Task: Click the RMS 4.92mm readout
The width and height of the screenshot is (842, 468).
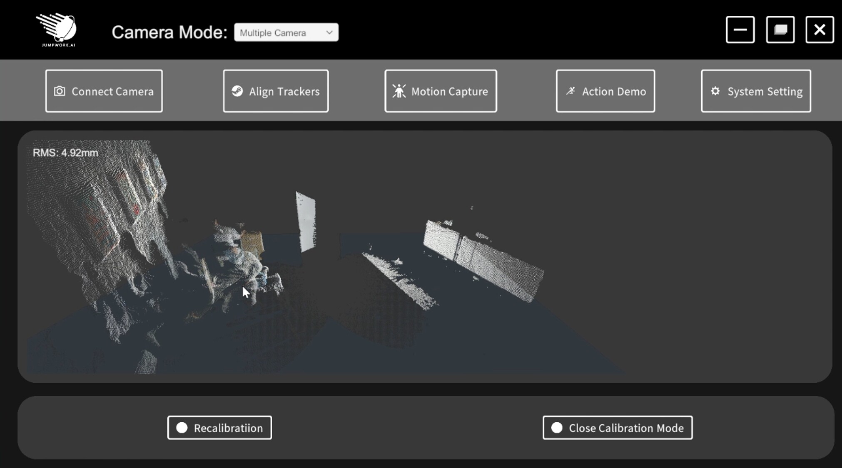Action: (65, 152)
